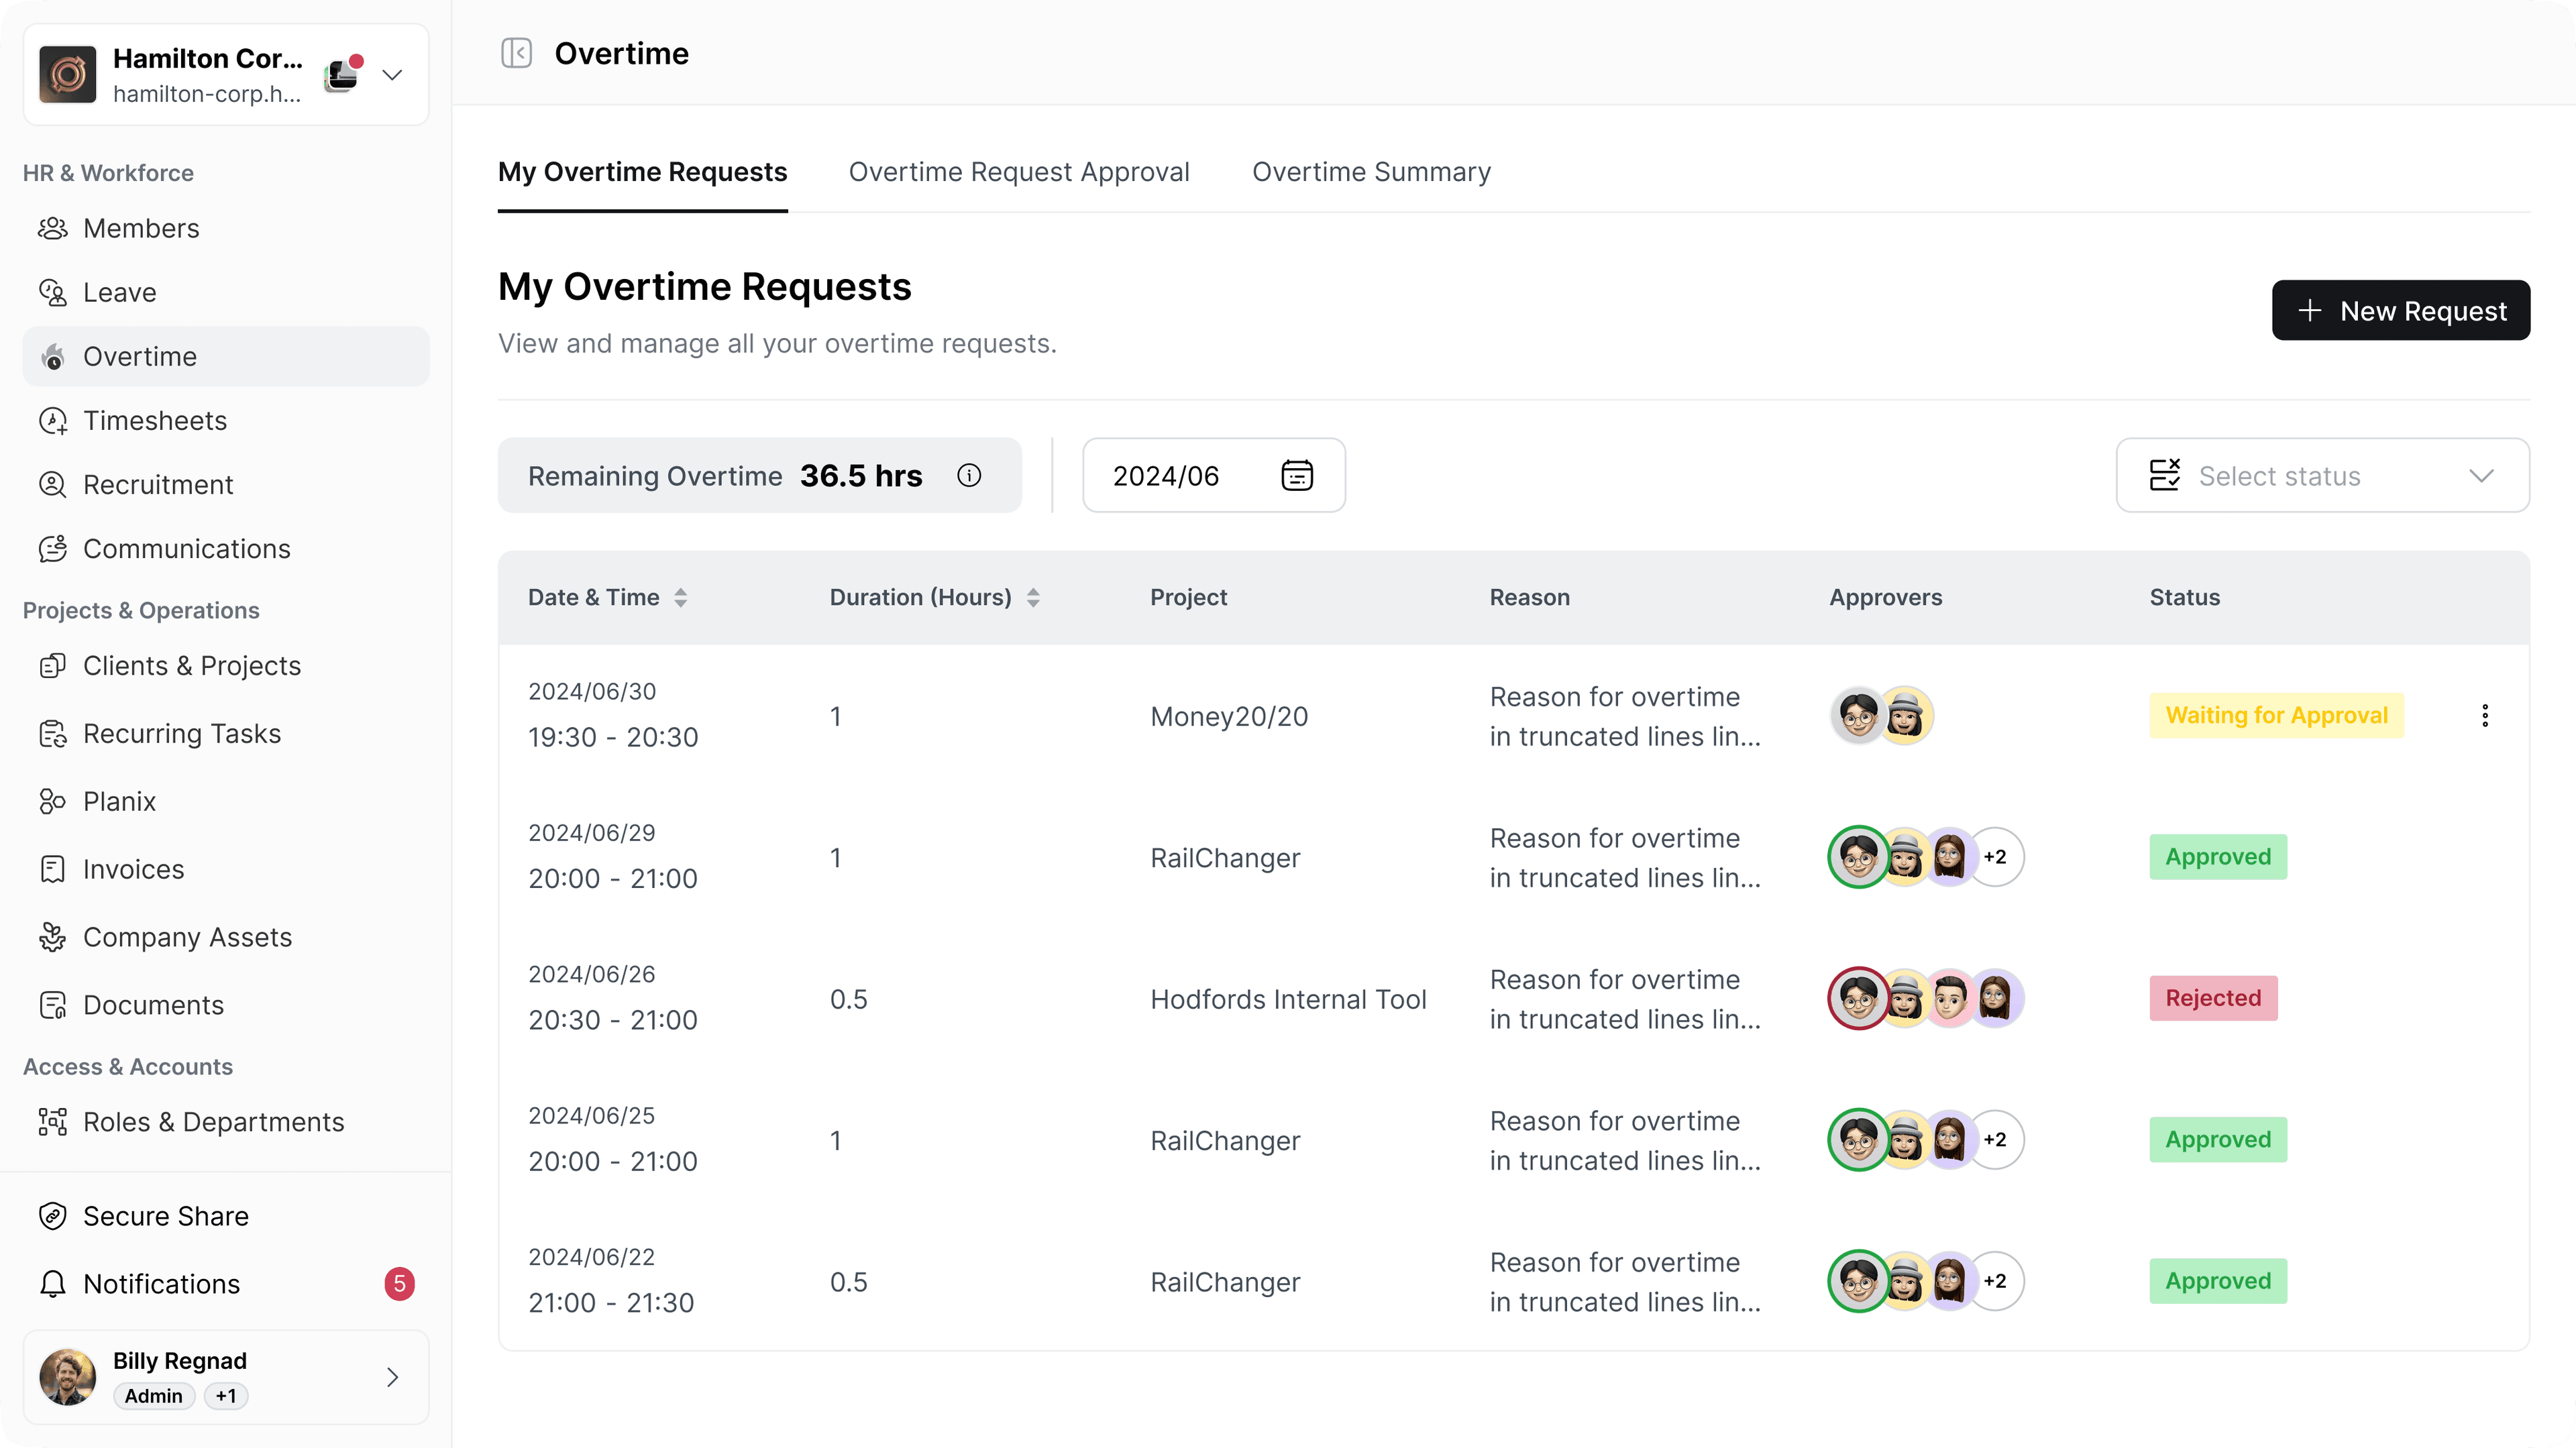The width and height of the screenshot is (2576, 1448).
Task: Open kebab menu for 2024/06/30 request
Action: (x=2484, y=715)
